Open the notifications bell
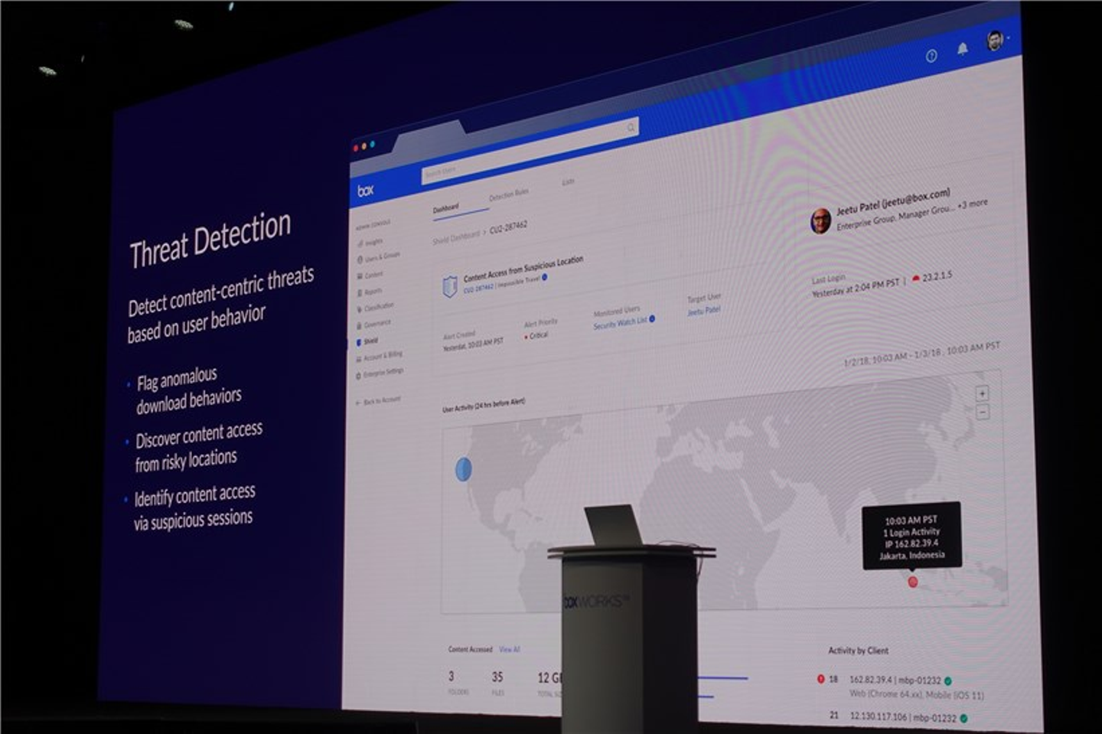This screenshot has height=734, width=1102. 963,49
